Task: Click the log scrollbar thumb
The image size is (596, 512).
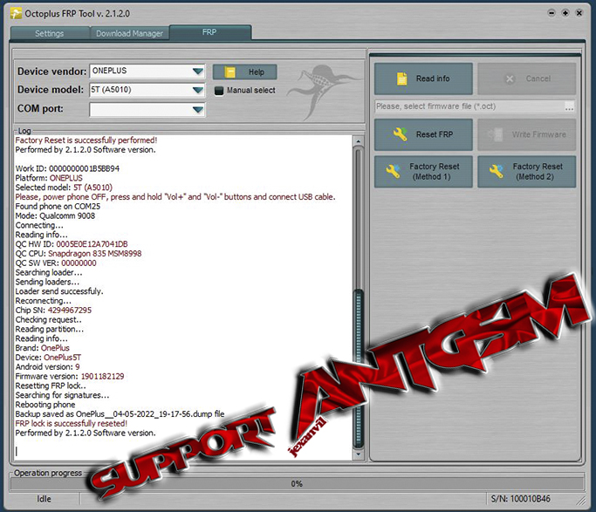Action: 358,368
